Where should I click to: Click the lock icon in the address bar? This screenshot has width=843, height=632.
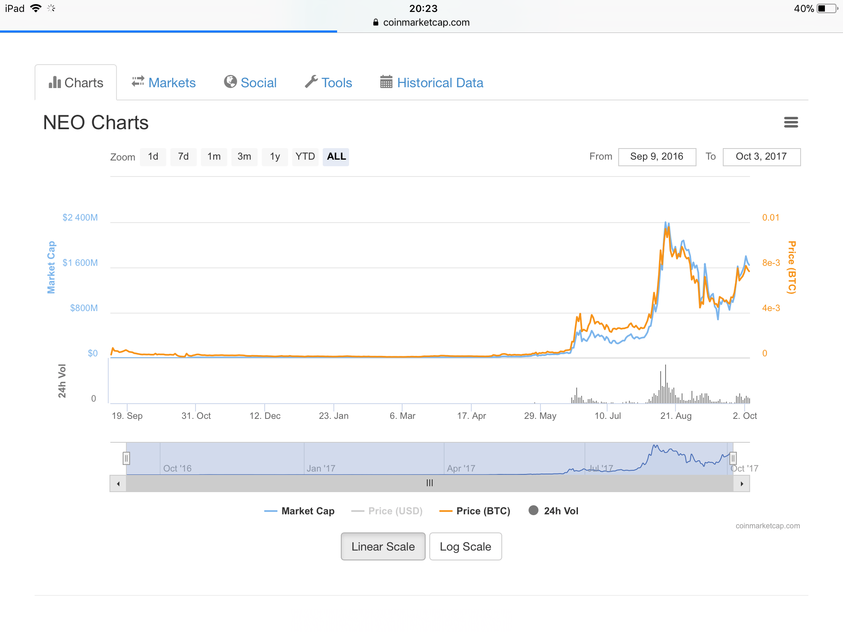pyautogui.click(x=375, y=22)
